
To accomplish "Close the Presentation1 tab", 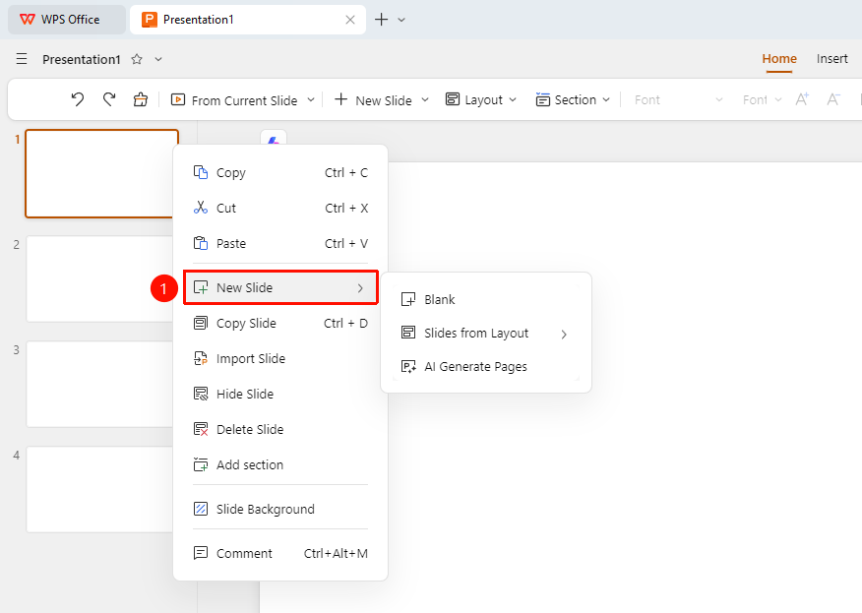I will pyautogui.click(x=350, y=20).
